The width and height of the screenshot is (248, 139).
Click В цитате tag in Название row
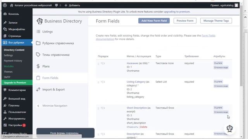click(x=218, y=63)
